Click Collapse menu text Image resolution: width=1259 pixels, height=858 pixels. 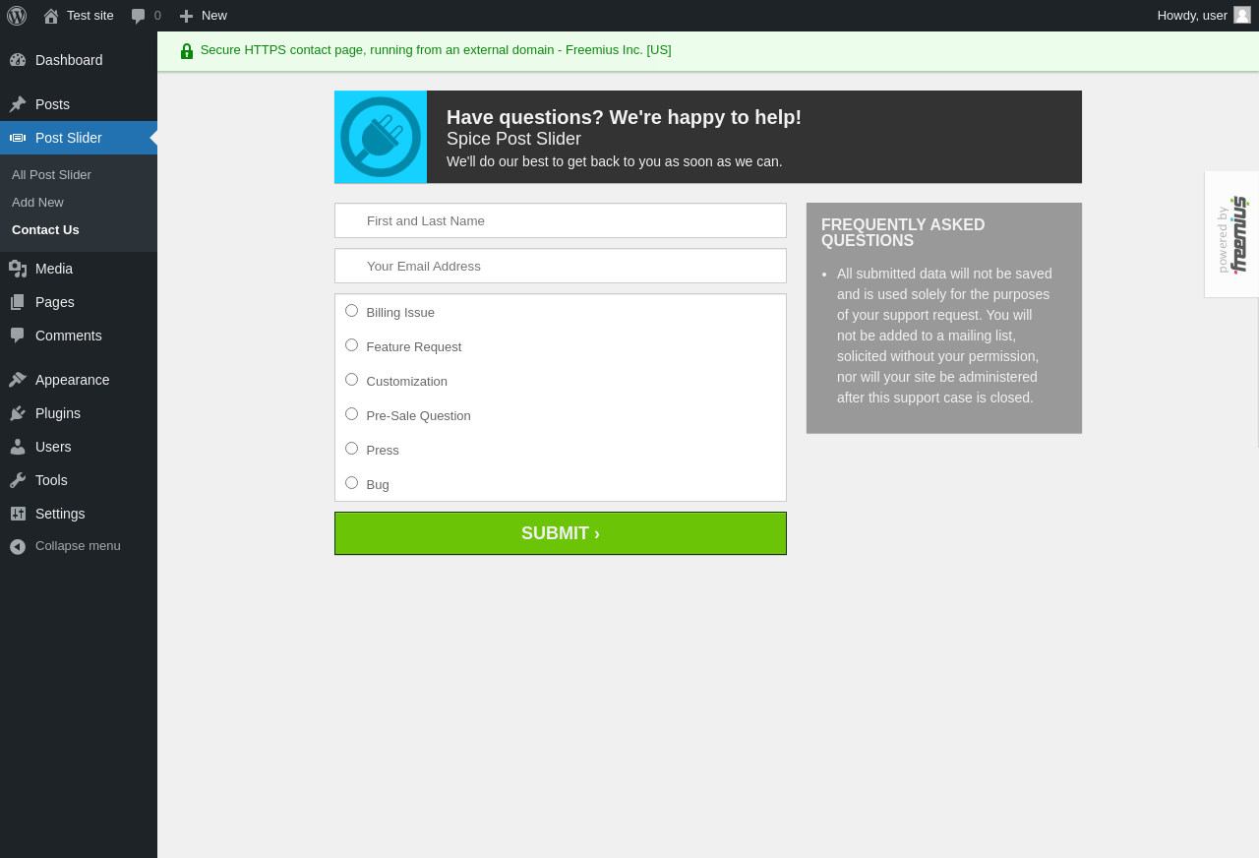click(78, 546)
